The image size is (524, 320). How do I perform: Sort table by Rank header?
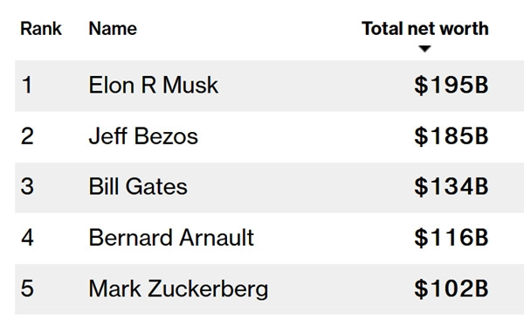tap(41, 29)
